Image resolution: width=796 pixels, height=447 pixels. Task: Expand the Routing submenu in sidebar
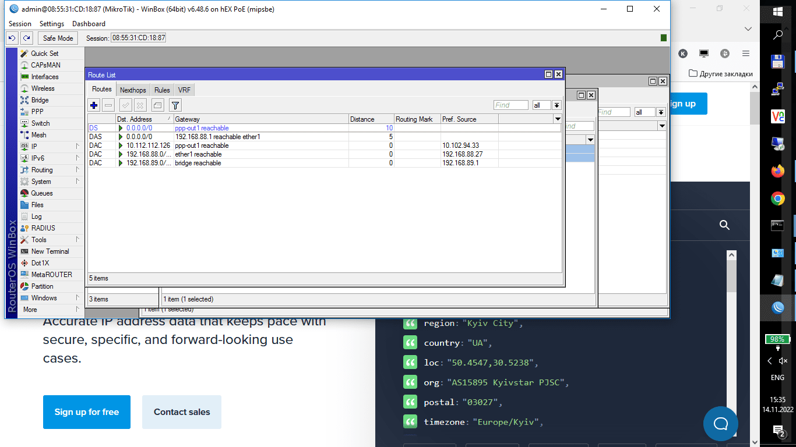point(42,170)
